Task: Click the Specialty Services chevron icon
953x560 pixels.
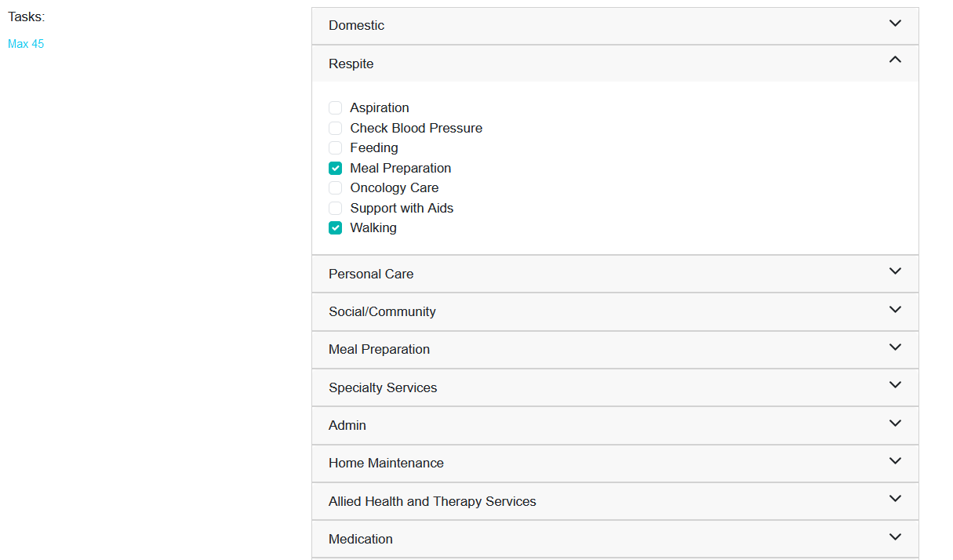Action: 895,385
